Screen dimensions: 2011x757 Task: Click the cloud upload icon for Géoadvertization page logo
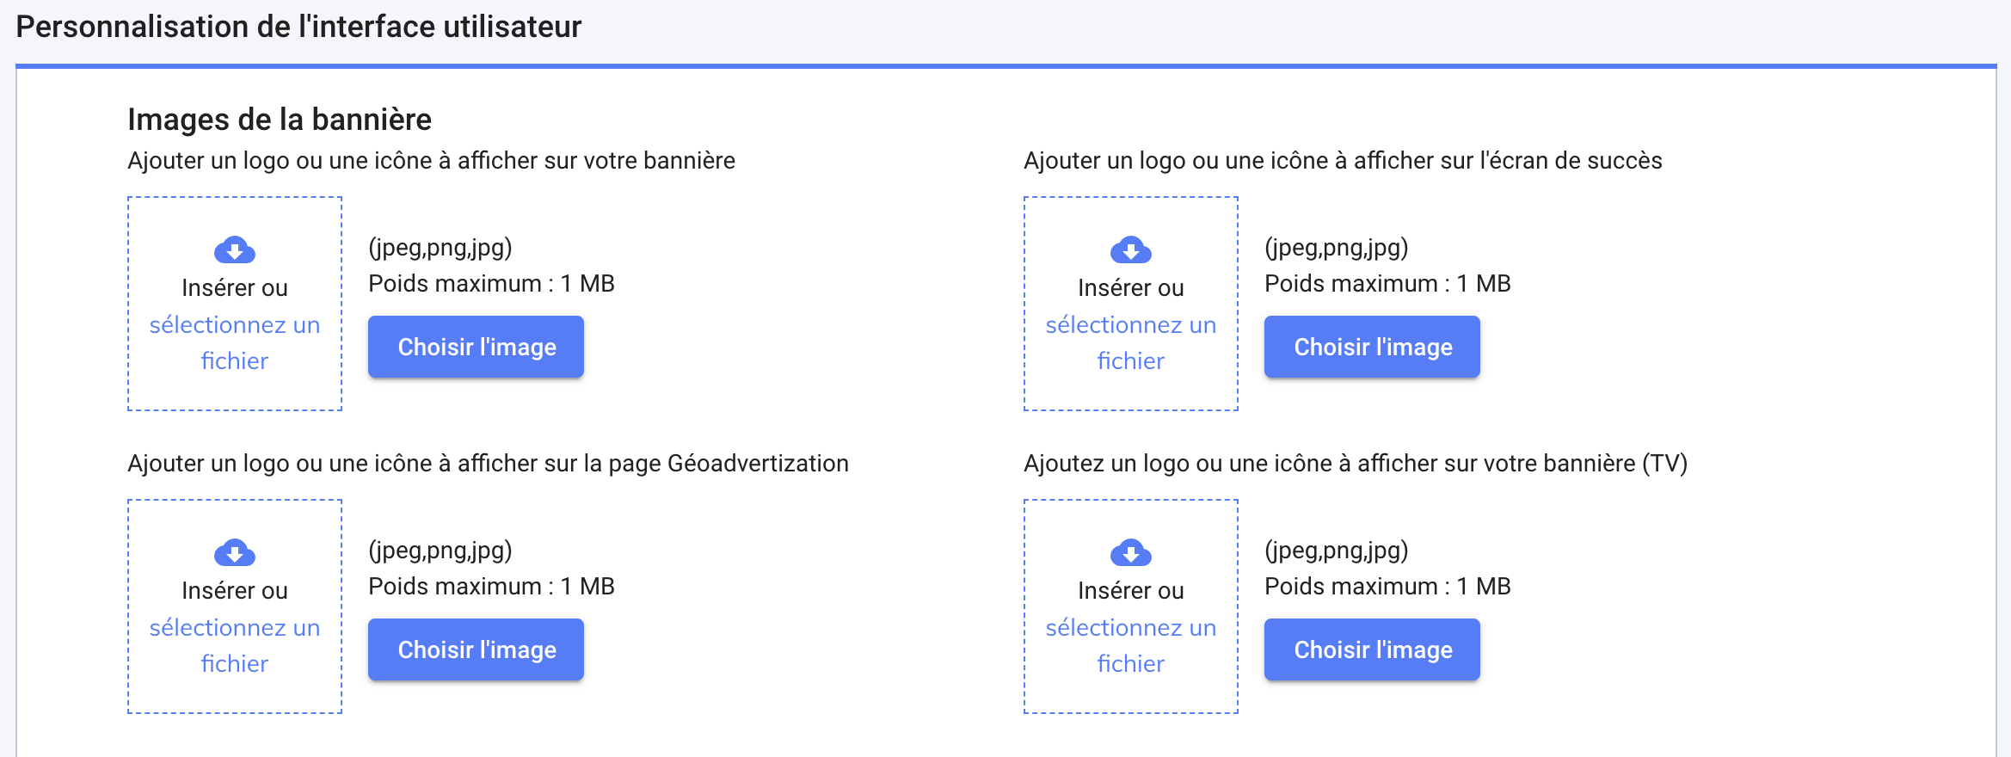coord(234,553)
